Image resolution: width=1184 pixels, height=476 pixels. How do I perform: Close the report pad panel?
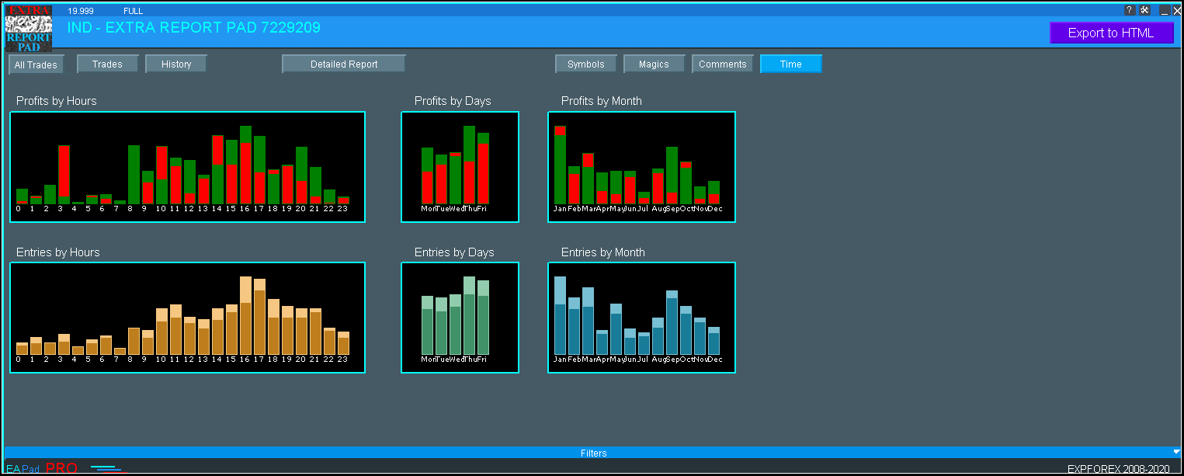pyautogui.click(x=1177, y=11)
